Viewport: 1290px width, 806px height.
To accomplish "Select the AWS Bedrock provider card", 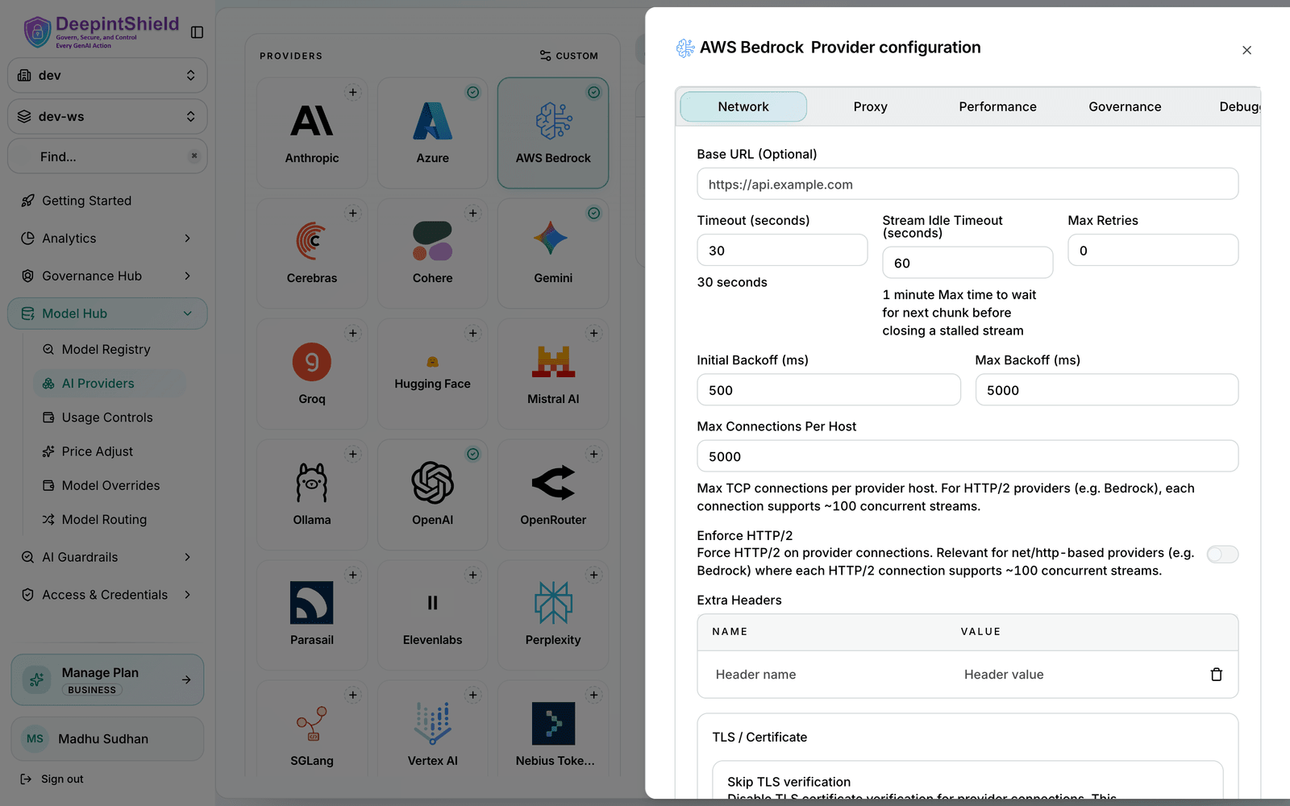I will tap(553, 133).
